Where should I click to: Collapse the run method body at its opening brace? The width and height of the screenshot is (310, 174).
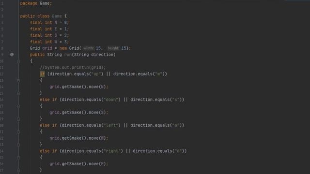(18, 61)
